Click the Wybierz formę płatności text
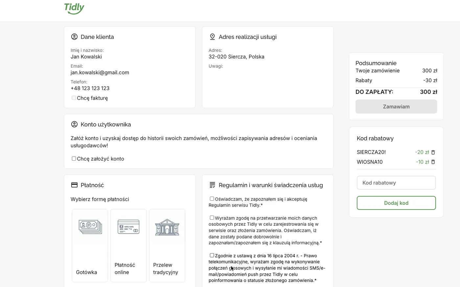 pyautogui.click(x=100, y=199)
